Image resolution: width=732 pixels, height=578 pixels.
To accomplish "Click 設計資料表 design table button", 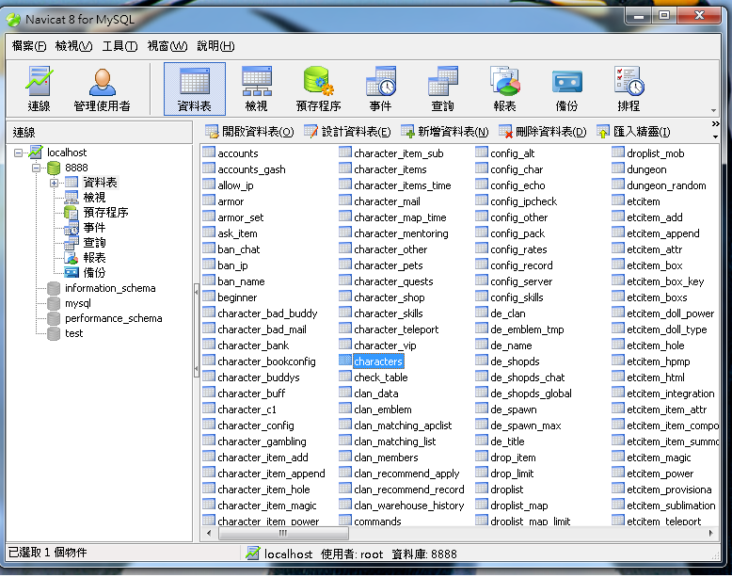I will [348, 132].
